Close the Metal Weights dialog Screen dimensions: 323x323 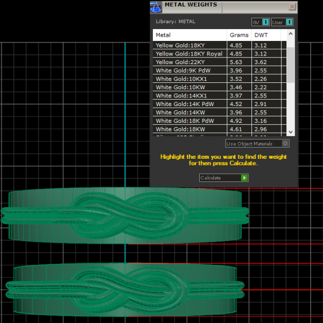pos(292,6)
